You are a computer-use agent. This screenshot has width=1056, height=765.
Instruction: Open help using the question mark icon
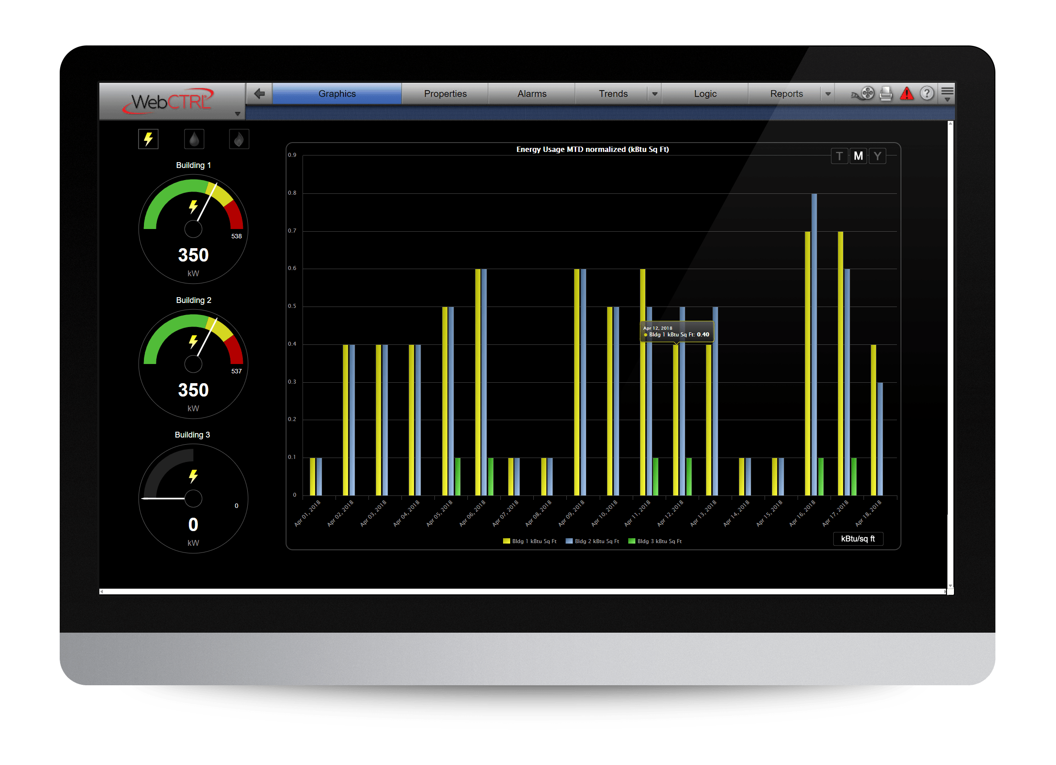pos(928,93)
